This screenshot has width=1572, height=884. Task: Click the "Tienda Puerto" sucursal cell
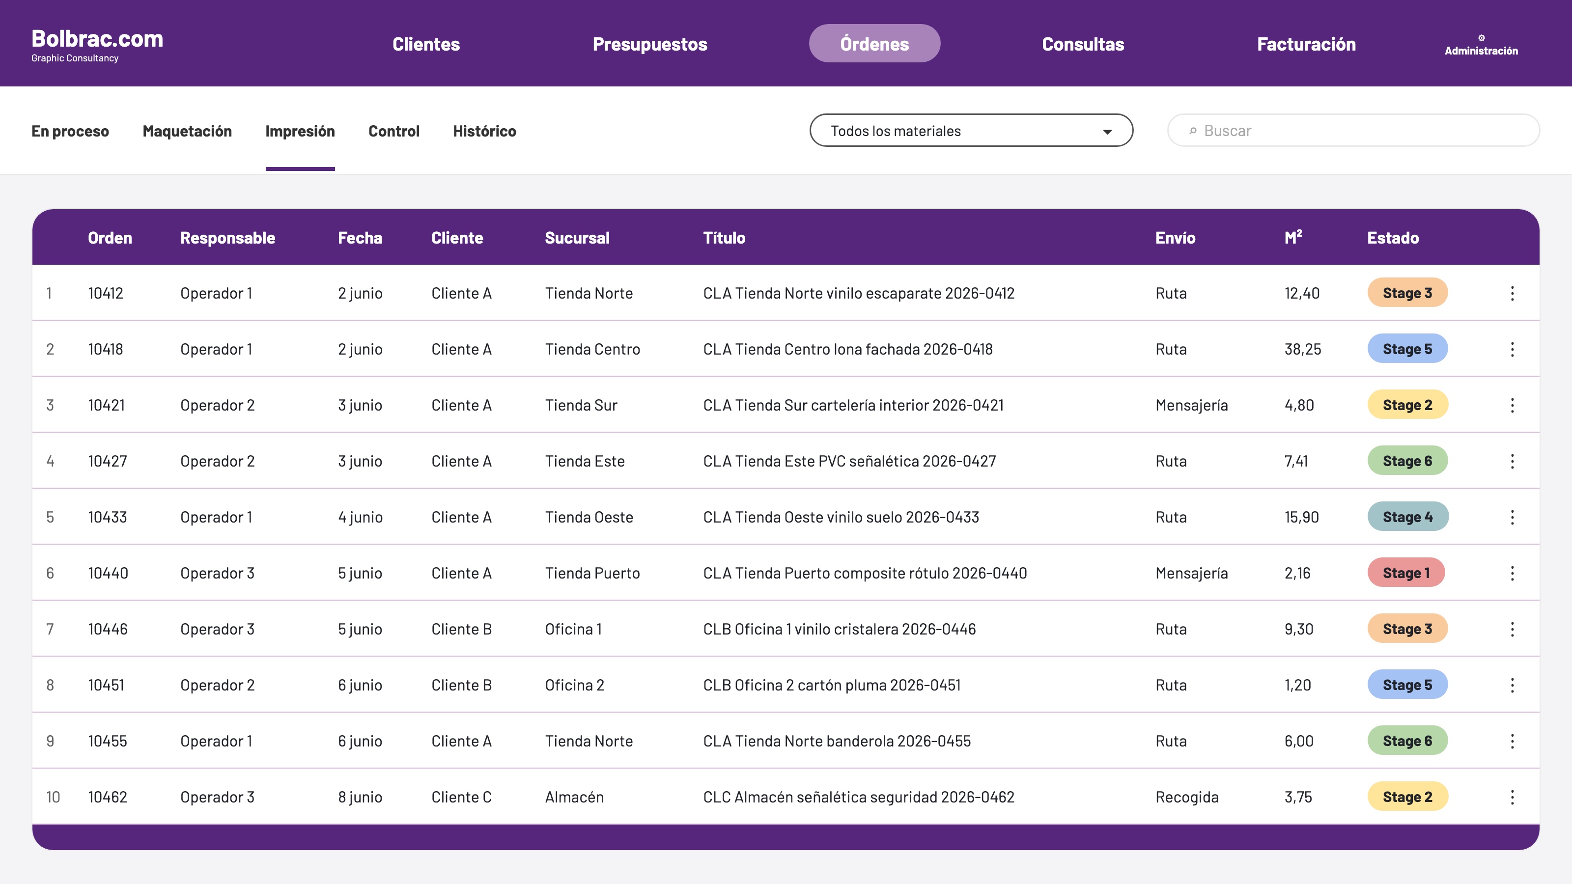(x=592, y=574)
